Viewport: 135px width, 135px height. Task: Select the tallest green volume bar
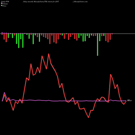tap(97, 45)
